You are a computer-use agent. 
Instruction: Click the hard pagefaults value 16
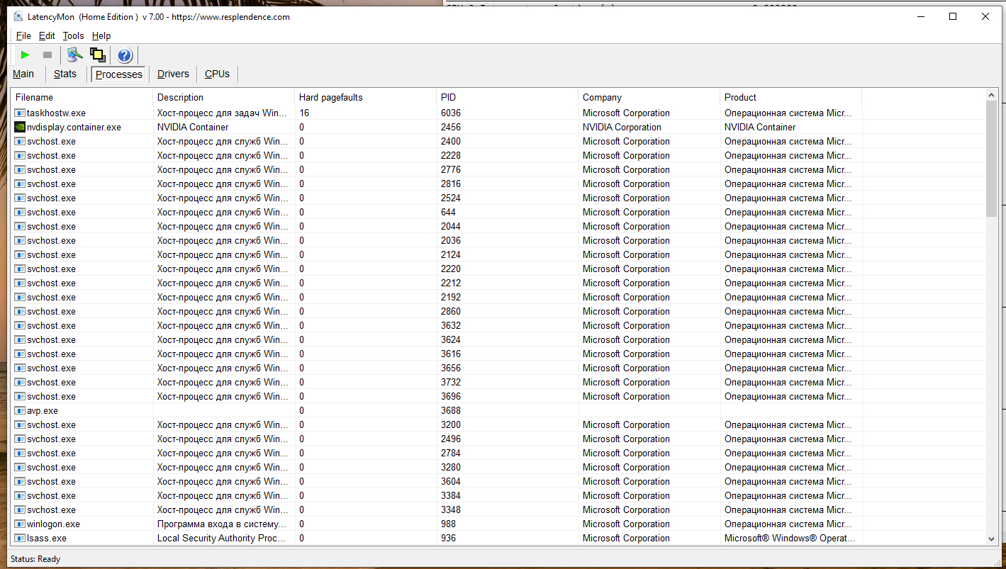(x=304, y=113)
